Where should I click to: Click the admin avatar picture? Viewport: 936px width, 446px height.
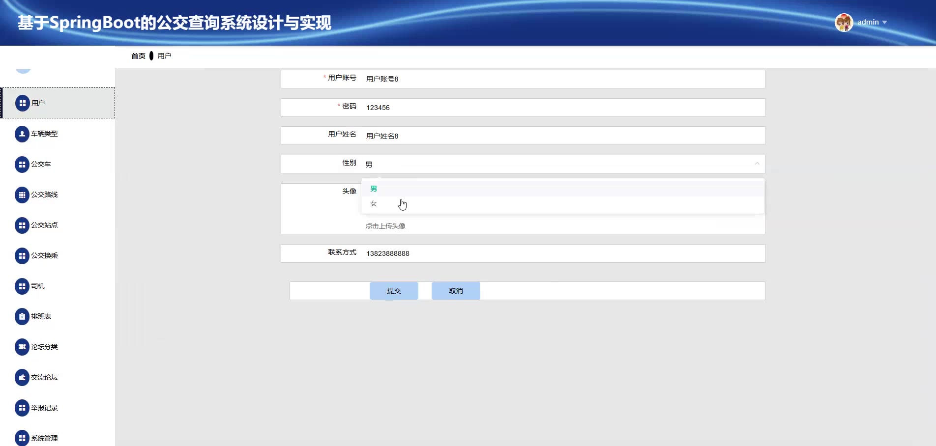pyautogui.click(x=844, y=22)
